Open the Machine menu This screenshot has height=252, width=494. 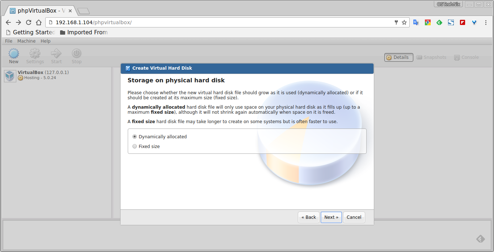(26, 41)
